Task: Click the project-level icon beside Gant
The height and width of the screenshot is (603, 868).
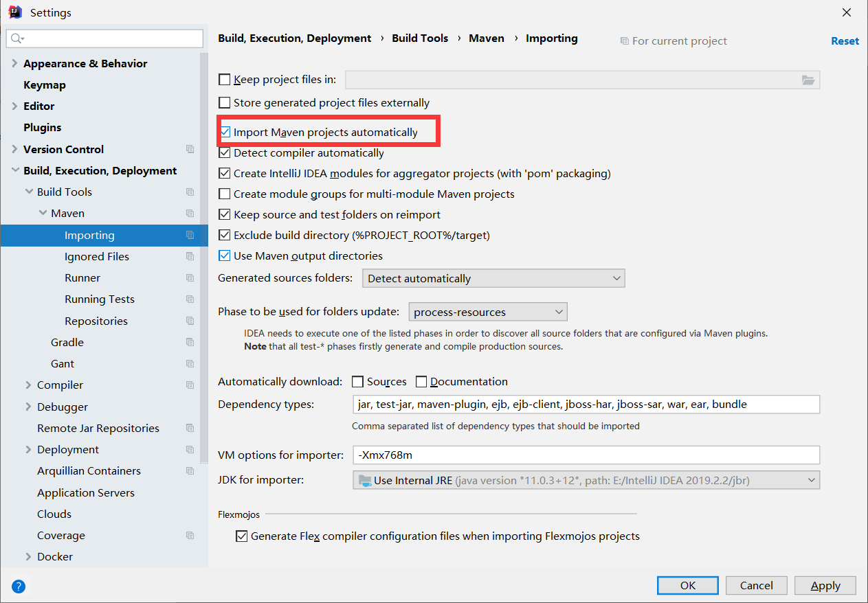Action: click(190, 363)
